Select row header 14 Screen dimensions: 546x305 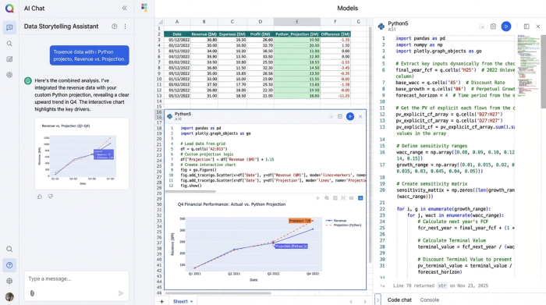coord(159,101)
